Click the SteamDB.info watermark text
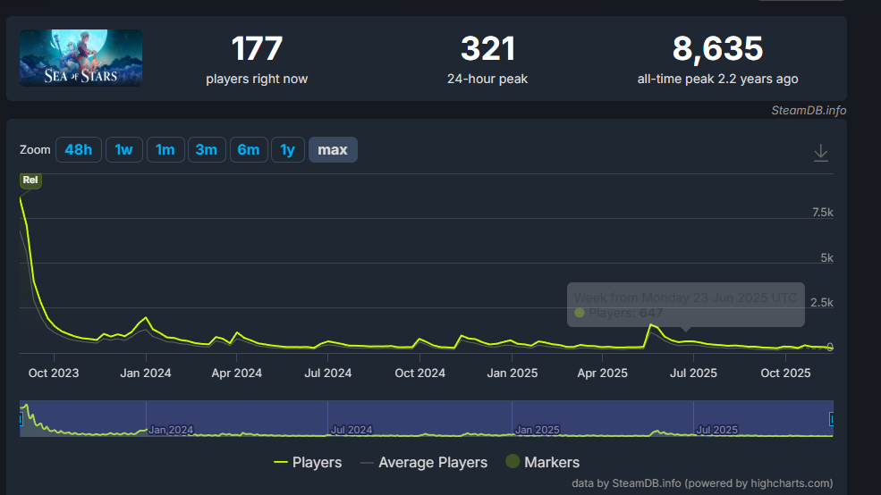 tap(809, 111)
